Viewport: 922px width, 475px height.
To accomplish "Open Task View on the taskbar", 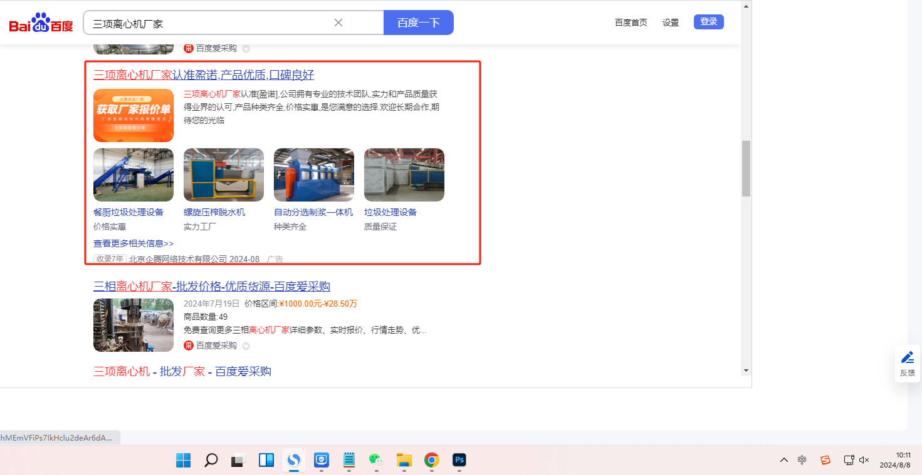I will tap(239, 460).
